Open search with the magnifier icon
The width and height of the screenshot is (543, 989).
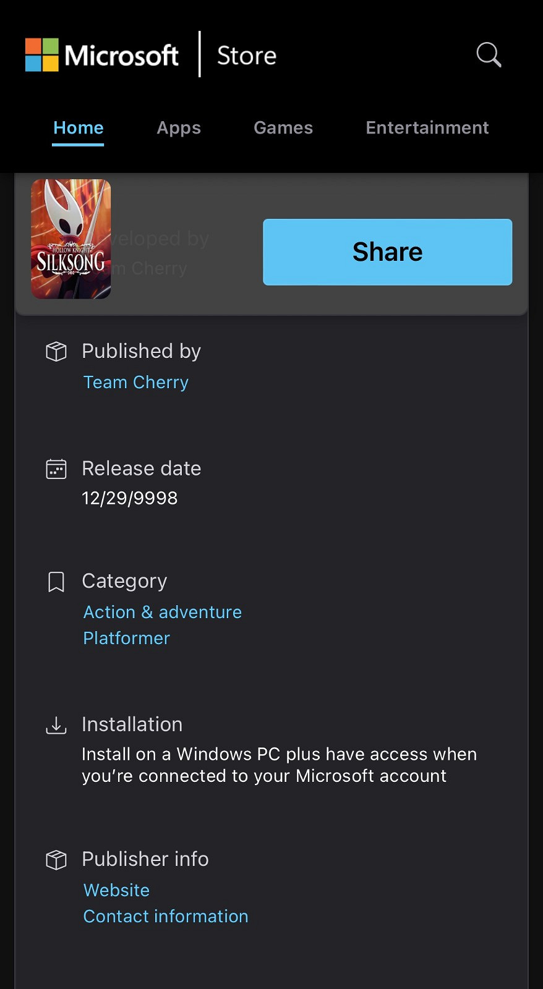[489, 54]
